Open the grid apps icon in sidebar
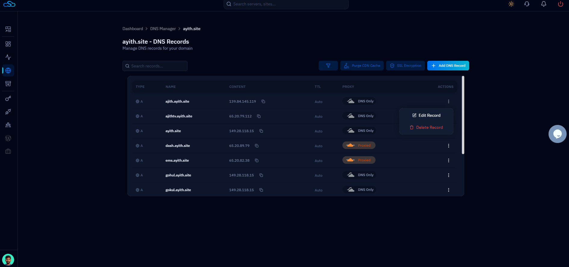The image size is (569, 267). (8, 44)
